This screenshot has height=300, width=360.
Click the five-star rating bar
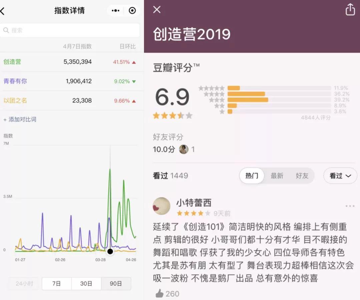coord(279,88)
